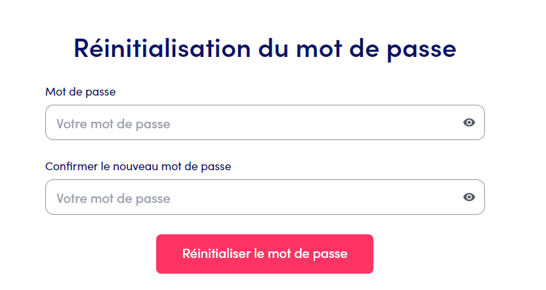Click the eye icon beside the top password input
Screen dimensions: 546x290
[469, 122]
